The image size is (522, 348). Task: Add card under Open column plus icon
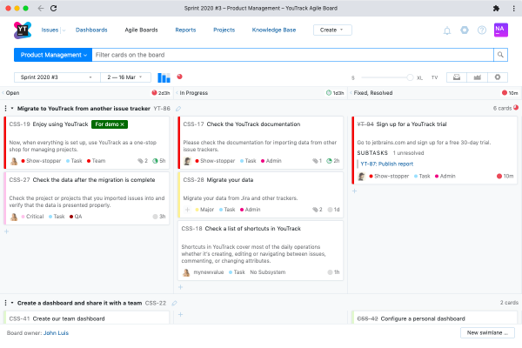(x=6, y=231)
